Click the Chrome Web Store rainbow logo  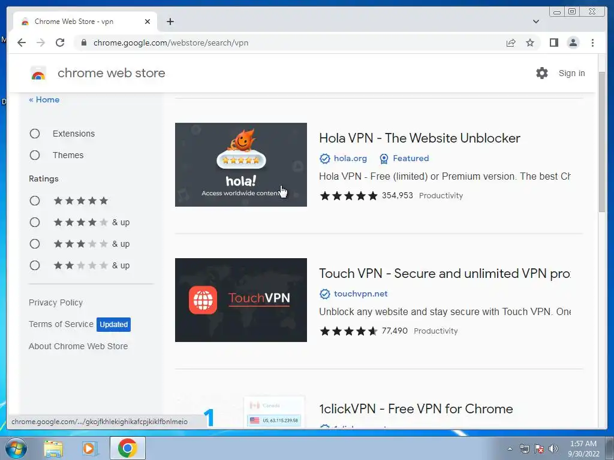[38, 73]
